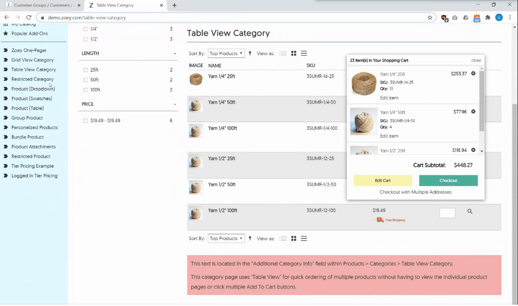Open the Chrome three-dot menu
This screenshot has width=518, height=306.
510,17
